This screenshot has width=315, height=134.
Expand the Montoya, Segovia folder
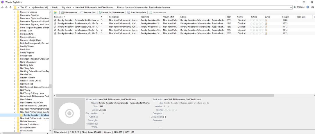(15, 12)
